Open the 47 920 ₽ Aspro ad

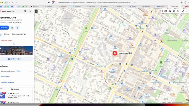tap(16, 95)
